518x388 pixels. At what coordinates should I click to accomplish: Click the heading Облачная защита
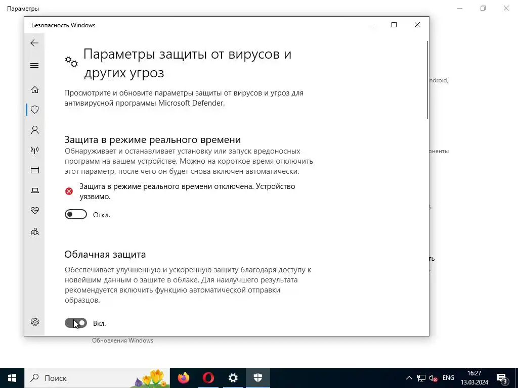[x=105, y=255]
